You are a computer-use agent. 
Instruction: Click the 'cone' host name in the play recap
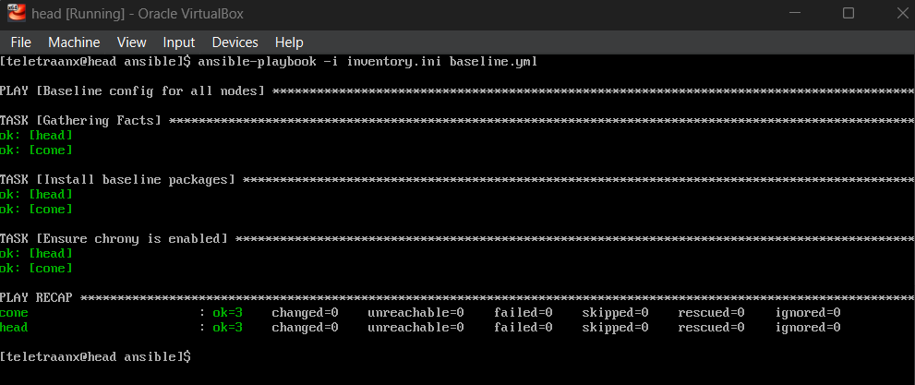pos(15,312)
